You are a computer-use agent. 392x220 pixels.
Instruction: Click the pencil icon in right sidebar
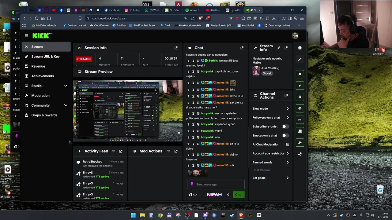[x=300, y=59]
